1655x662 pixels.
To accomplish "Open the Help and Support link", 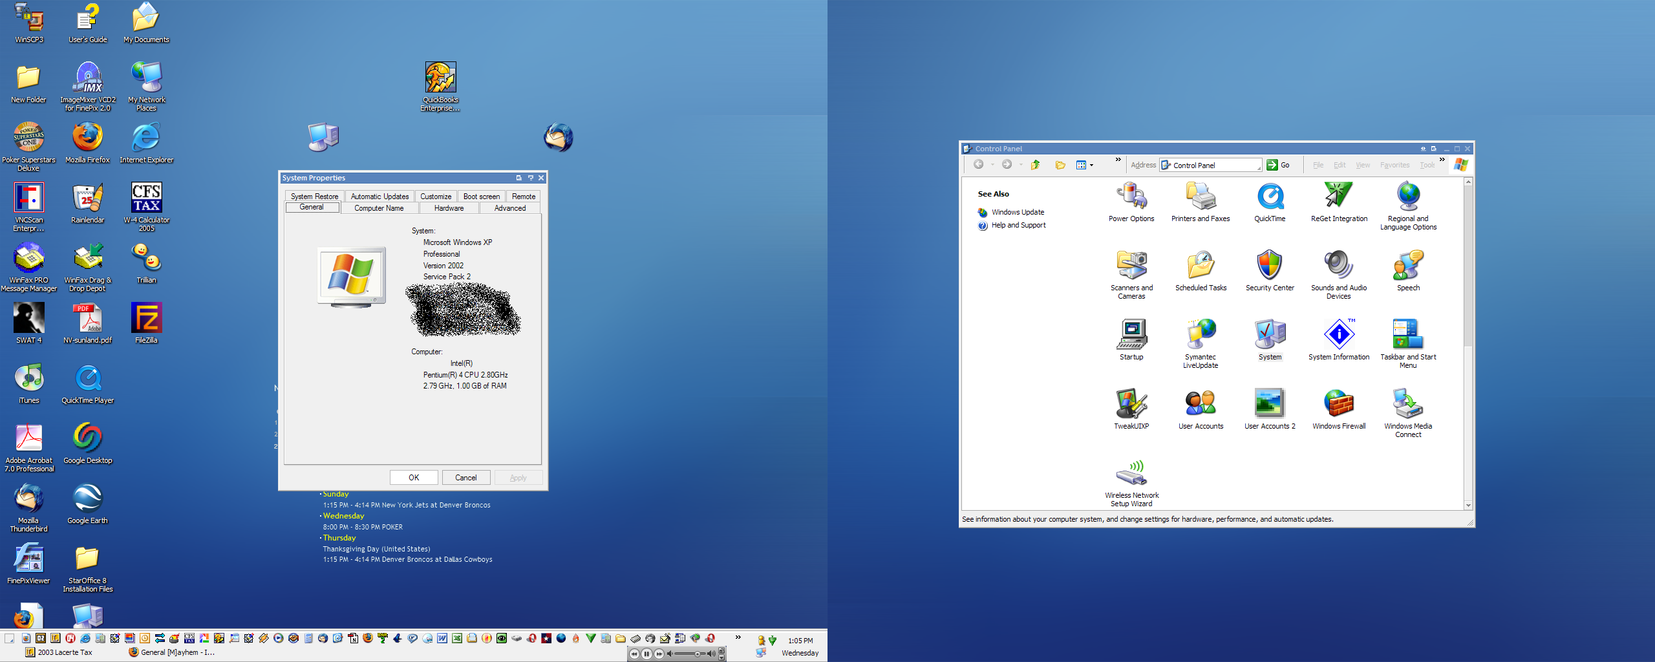I will coord(1018,226).
